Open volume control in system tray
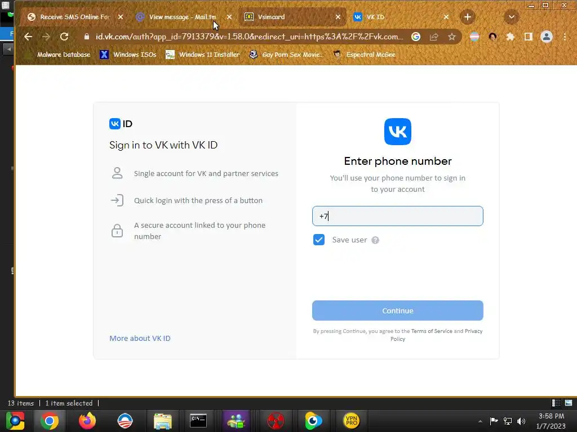 [521, 421]
